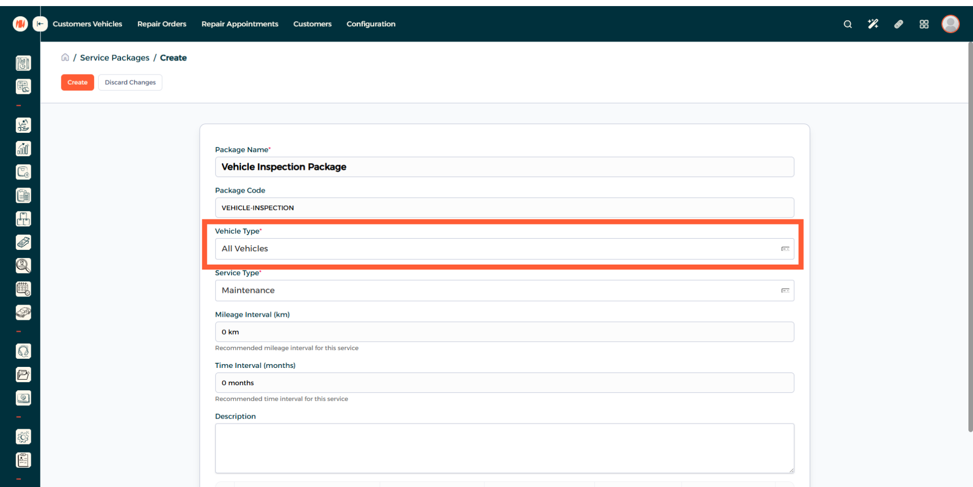Expand the Vehicle Type dropdown

point(504,249)
